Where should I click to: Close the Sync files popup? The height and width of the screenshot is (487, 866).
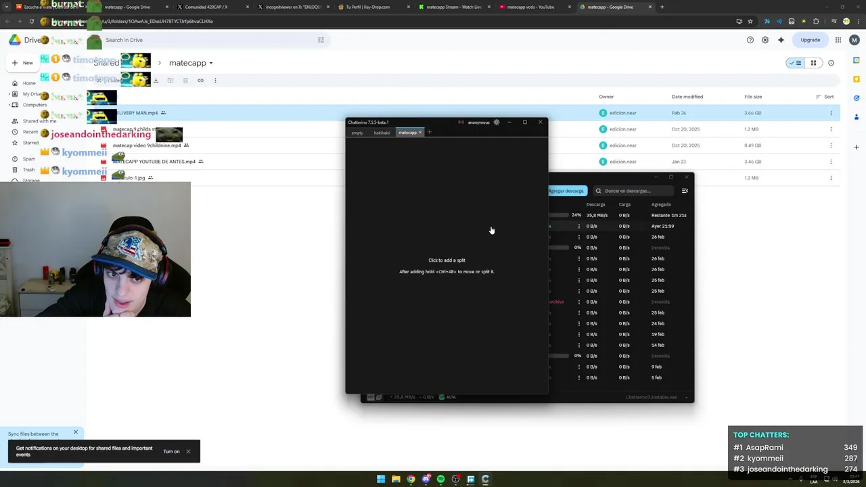point(76,432)
